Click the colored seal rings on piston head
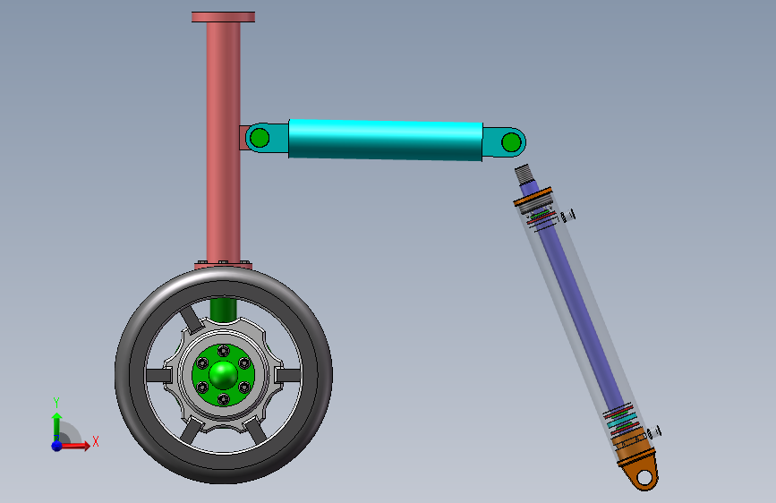Screen dimensions: 776x503 620,421
